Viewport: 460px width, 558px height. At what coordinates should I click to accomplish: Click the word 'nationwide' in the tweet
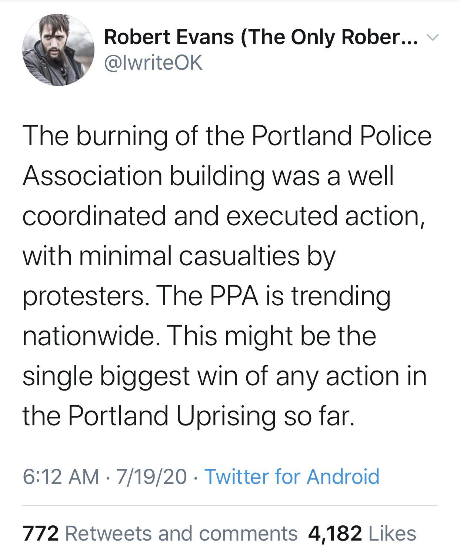tap(88, 336)
